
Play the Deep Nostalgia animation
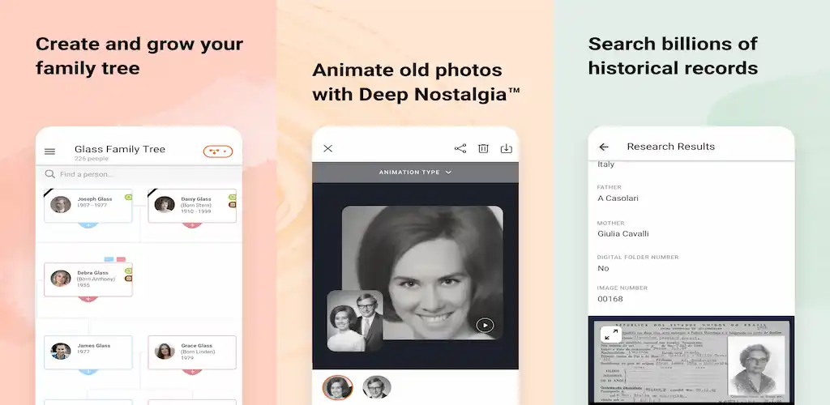click(x=485, y=325)
